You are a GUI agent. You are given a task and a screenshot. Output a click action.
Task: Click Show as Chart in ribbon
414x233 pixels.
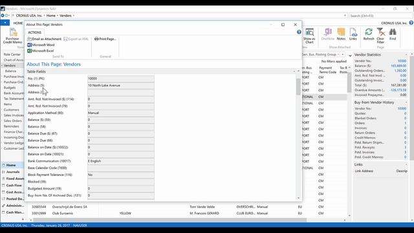309,36
